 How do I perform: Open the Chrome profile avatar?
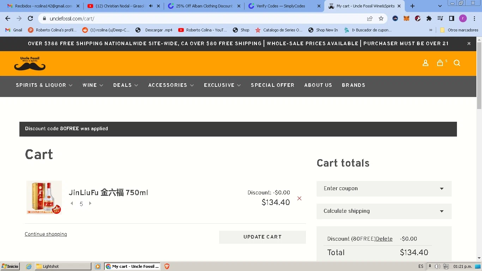[x=463, y=18]
